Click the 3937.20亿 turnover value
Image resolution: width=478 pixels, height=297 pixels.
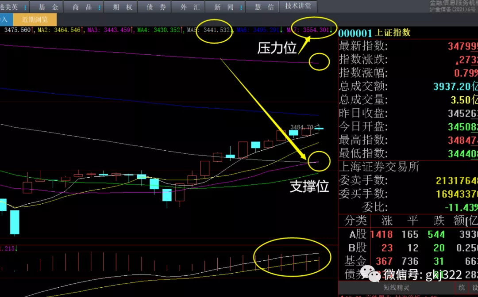455,87
